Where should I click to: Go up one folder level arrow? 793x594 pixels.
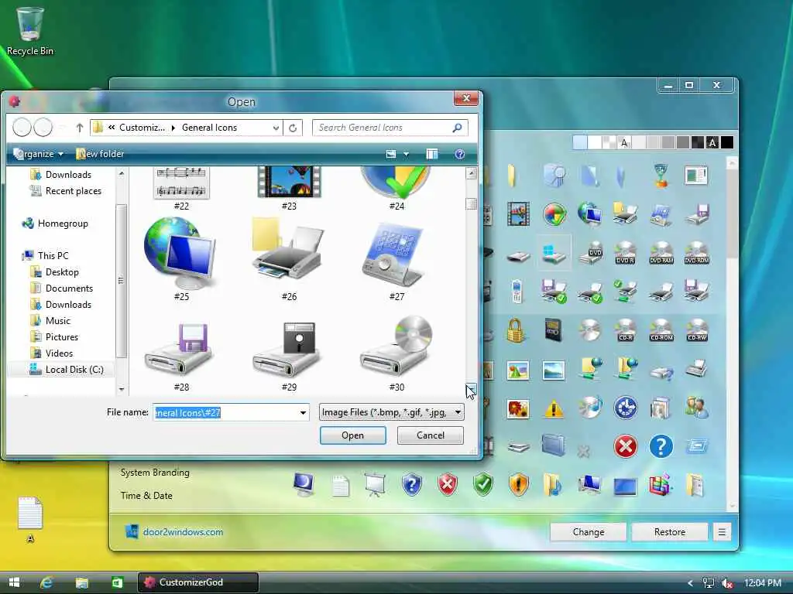pos(80,128)
